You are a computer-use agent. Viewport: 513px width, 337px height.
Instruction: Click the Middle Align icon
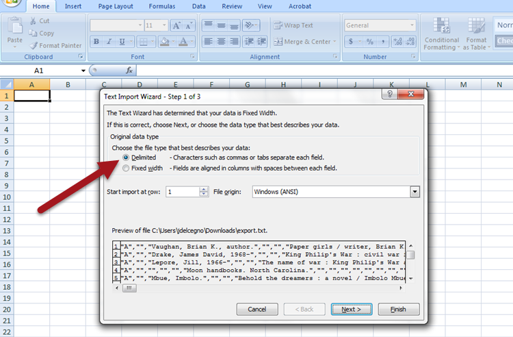pyautogui.click(x=222, y=25)
